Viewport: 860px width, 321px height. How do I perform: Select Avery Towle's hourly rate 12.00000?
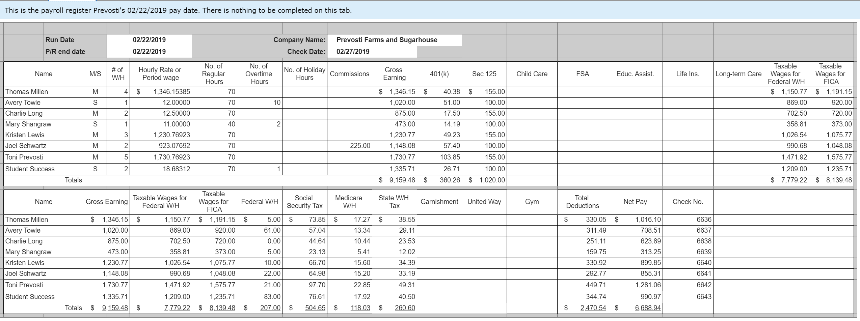coord(161,103)
